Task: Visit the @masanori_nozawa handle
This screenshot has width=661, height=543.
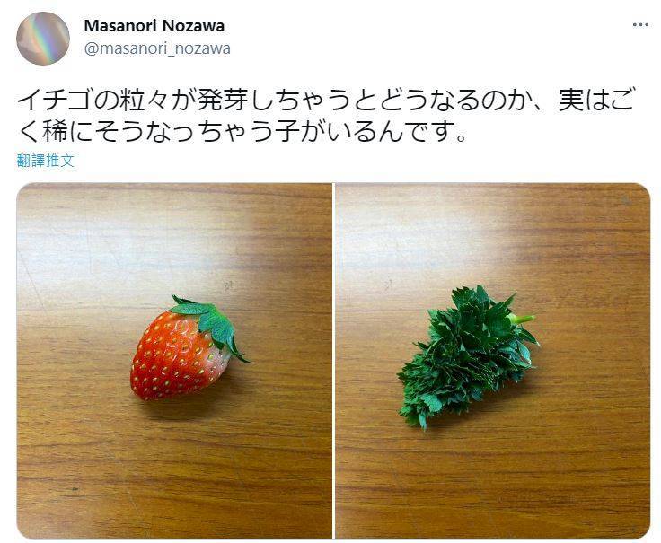Action: click(x=157, y=48)
